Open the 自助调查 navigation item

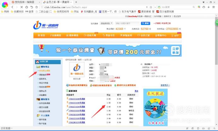point(56,35)
